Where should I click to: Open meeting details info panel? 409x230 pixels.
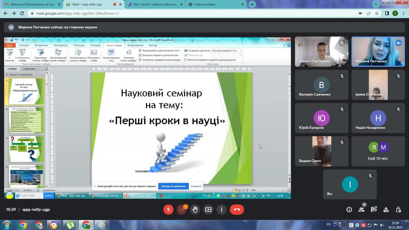[349, 210]
